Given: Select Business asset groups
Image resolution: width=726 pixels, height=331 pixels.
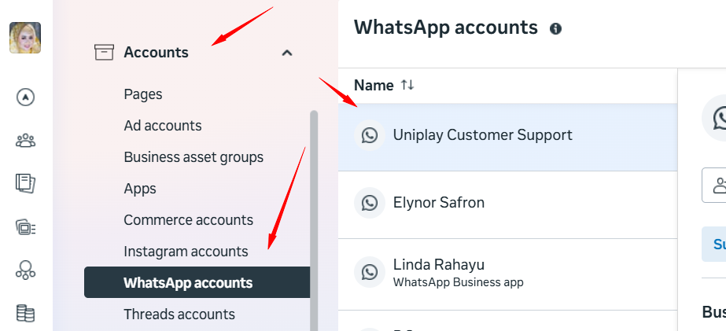Looking at the screenshot, I should 193,157.
